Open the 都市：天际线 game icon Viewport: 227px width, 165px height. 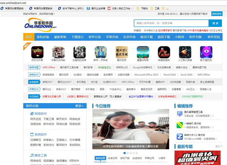[101, 52]
